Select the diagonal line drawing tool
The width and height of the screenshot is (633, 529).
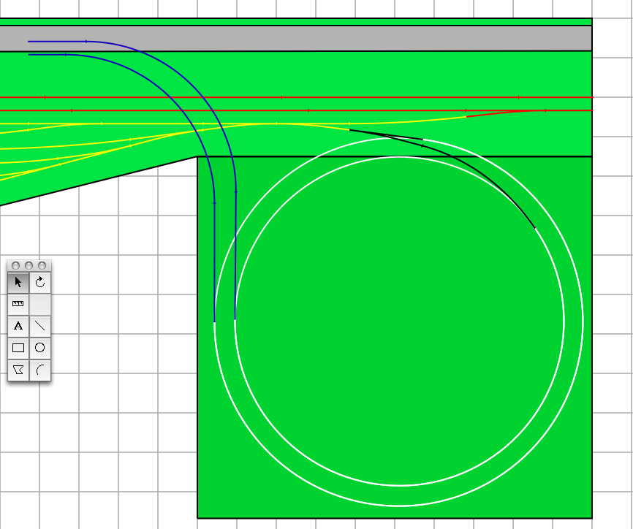[x=40, y=326]
